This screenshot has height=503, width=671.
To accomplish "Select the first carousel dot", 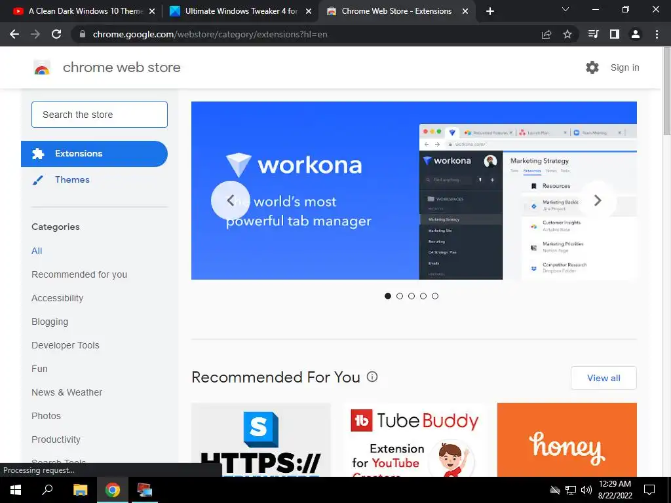I will click(388, 296).
